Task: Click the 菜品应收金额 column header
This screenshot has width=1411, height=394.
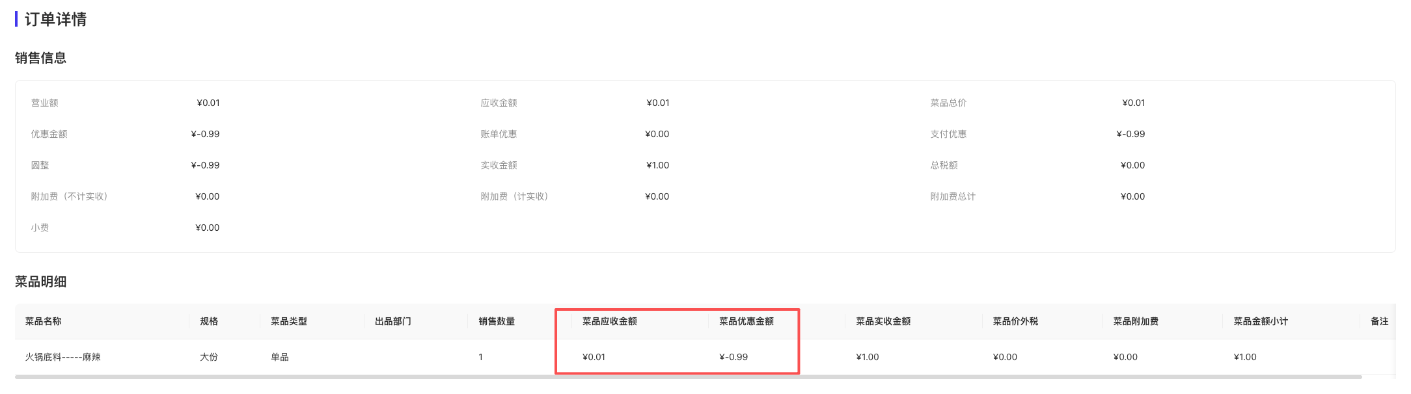Action: tap(610, 321)
